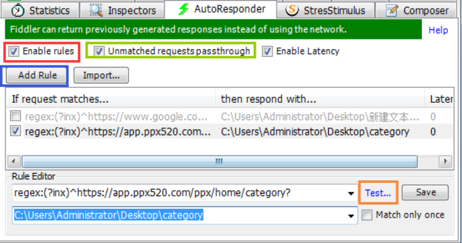Click the AutoResponder lightning bolt icon
This screenshot has height=243, width=462.
tap(183, 9)
